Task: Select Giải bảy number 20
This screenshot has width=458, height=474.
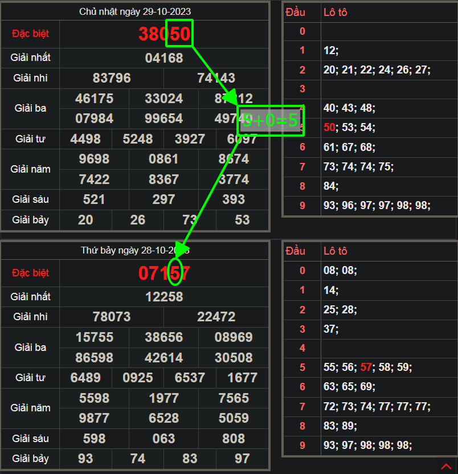Action: point(85,220)
